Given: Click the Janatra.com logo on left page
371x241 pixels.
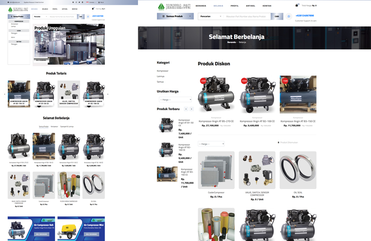Looking at the screenshot, I should pyautogui.click(x=18, y=10).
